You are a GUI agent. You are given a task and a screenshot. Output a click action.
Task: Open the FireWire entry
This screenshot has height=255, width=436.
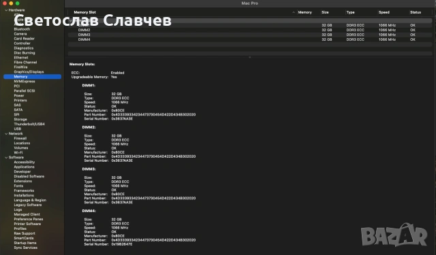[20, 67]
